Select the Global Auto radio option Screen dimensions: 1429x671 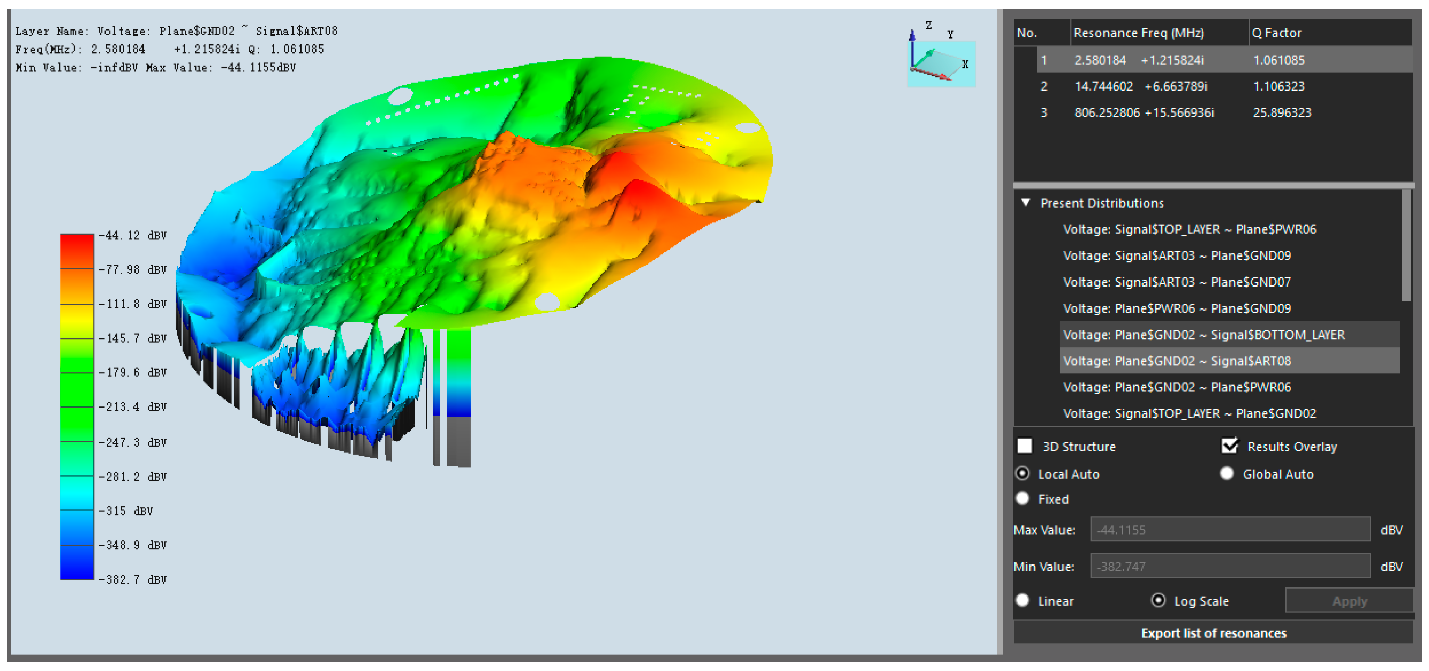pyautogui.click(x=1227, y=473)
